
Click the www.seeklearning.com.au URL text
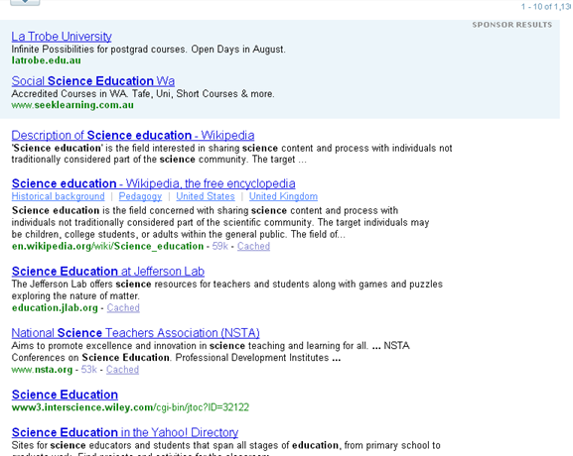[72, 105]
